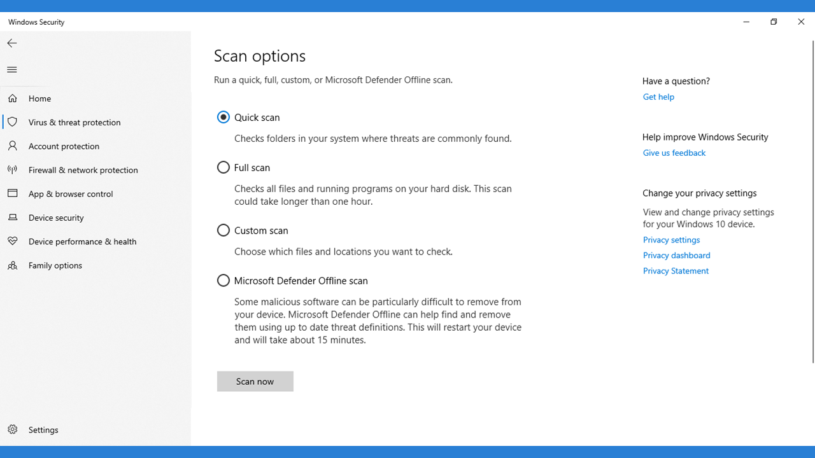Click the Scan now button
This screenshot has height=458, width=815.
tap(255, 381)
